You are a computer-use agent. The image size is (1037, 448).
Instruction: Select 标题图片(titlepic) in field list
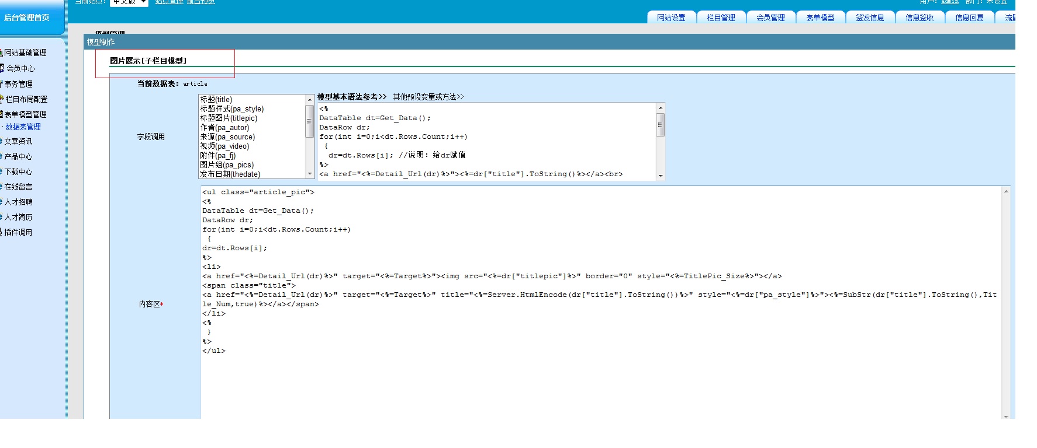(x=229, y=118)
